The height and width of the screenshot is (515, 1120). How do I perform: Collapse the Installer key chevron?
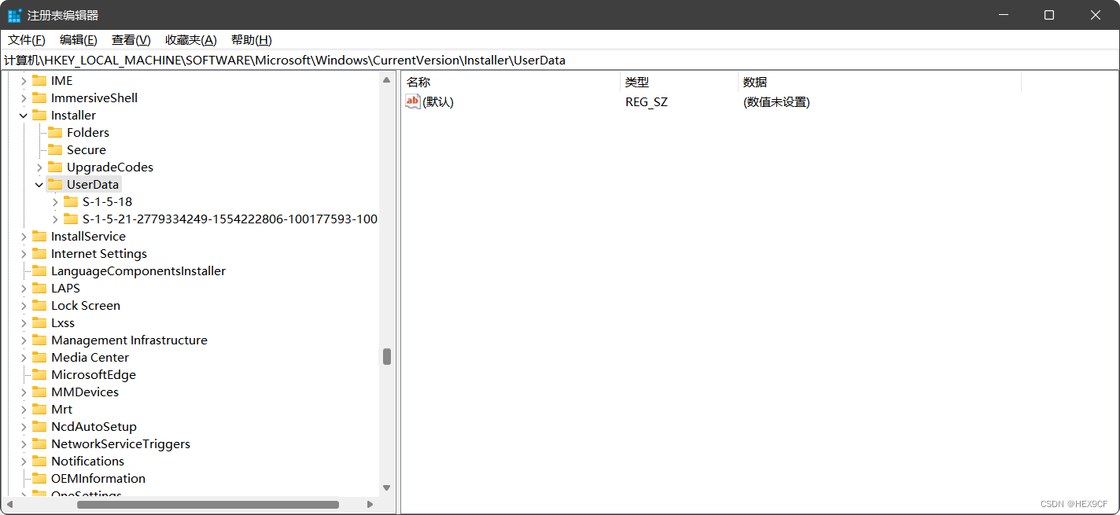click(24, 116)
